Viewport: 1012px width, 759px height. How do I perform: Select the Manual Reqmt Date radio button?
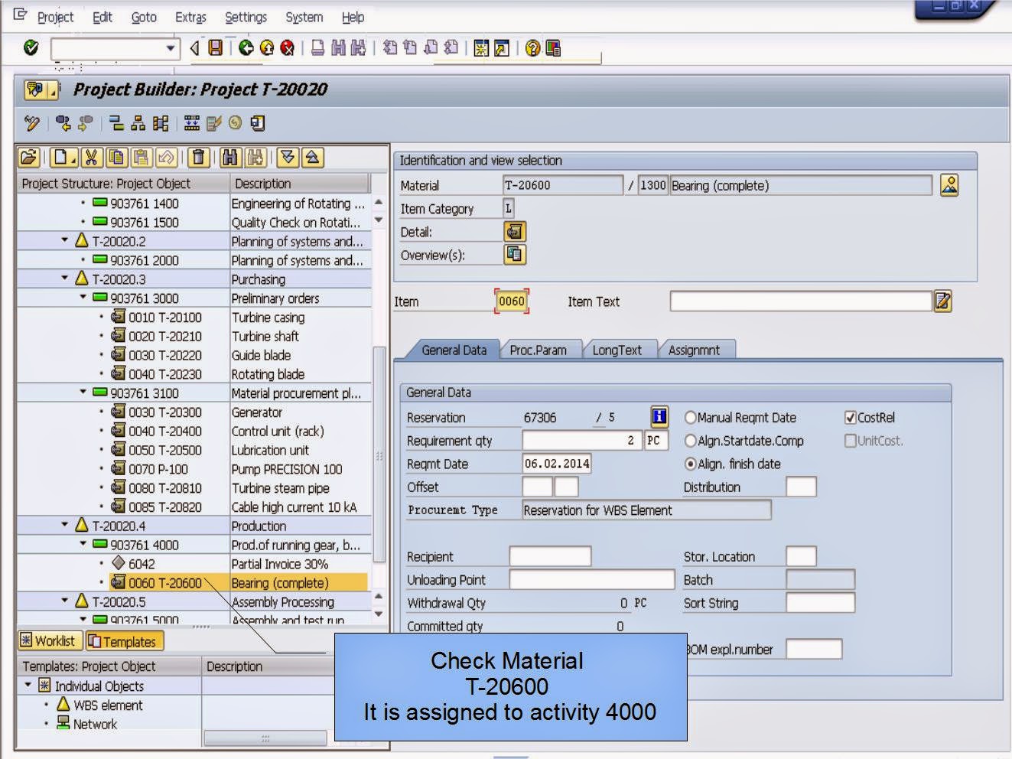tap(691, 418)
